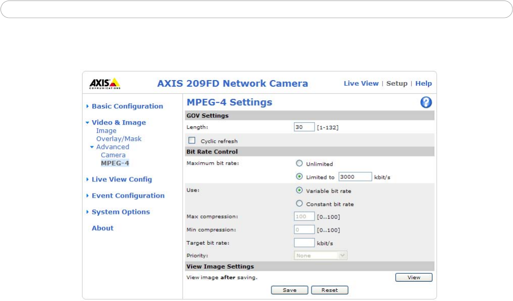
Task: Open the Priority dropdown
Action: coord(321,255)
